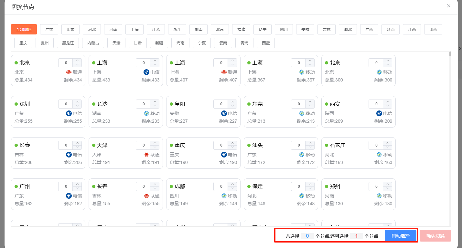
Task: Close the 切换节点 dialog
Action: (448, 6)
